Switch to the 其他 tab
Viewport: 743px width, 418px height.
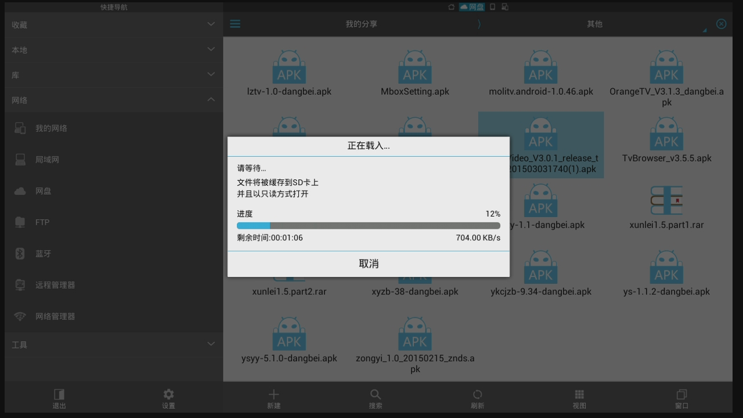tap(594, 24)
